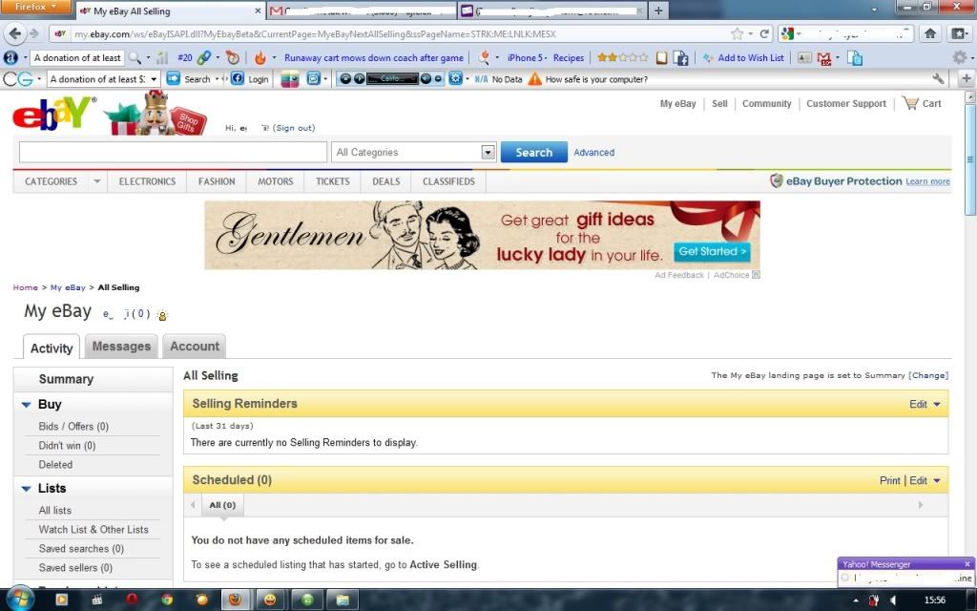
Task: Open the FASHION menu
Action: (x=217, y=181)
